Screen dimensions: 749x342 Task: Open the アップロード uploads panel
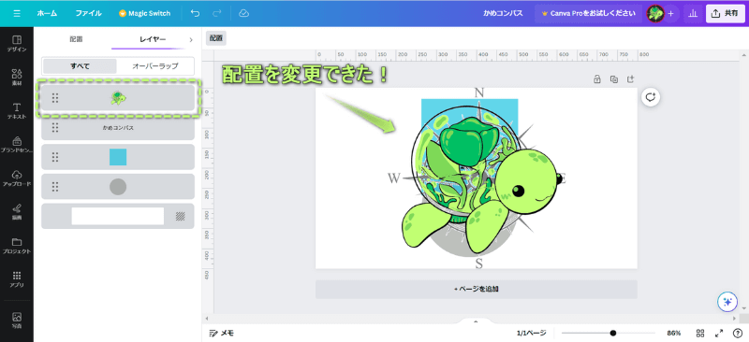point(17,178)
